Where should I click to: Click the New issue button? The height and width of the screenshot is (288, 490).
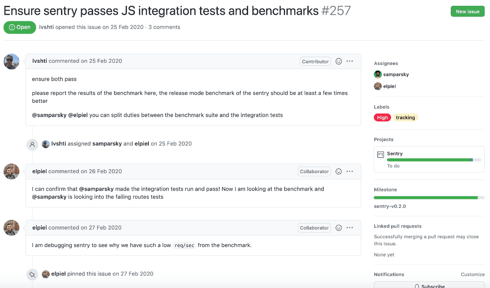point(467,12)
